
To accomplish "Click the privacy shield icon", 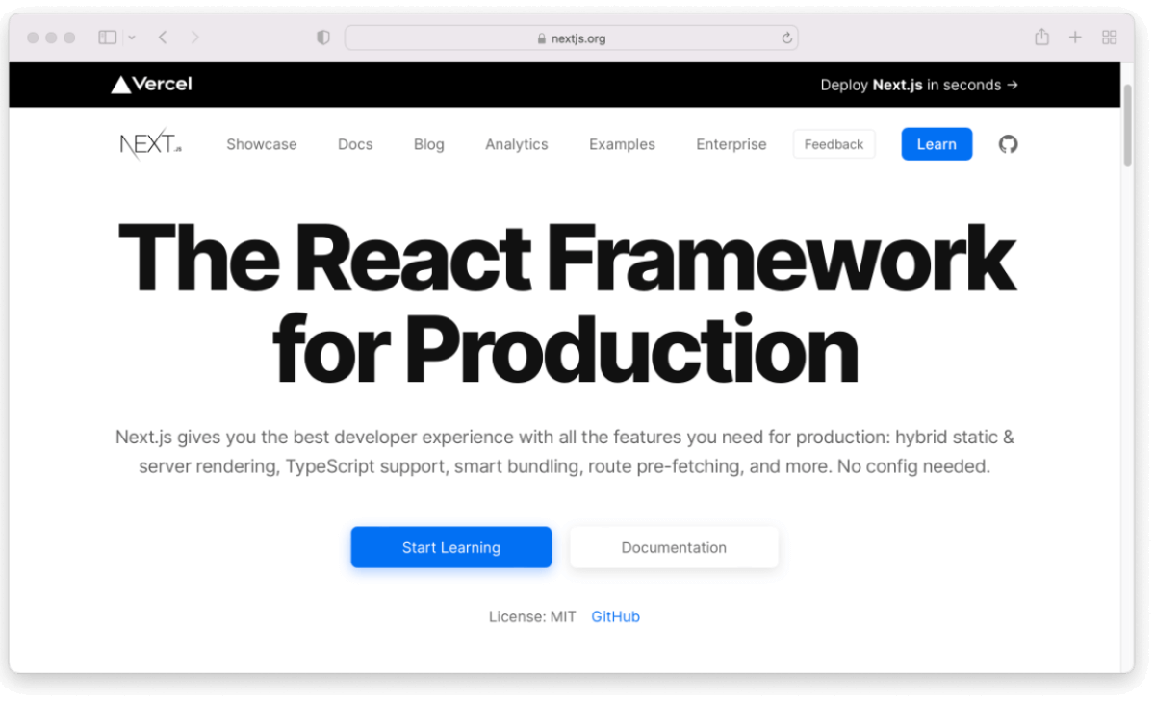I will (323, 38).
